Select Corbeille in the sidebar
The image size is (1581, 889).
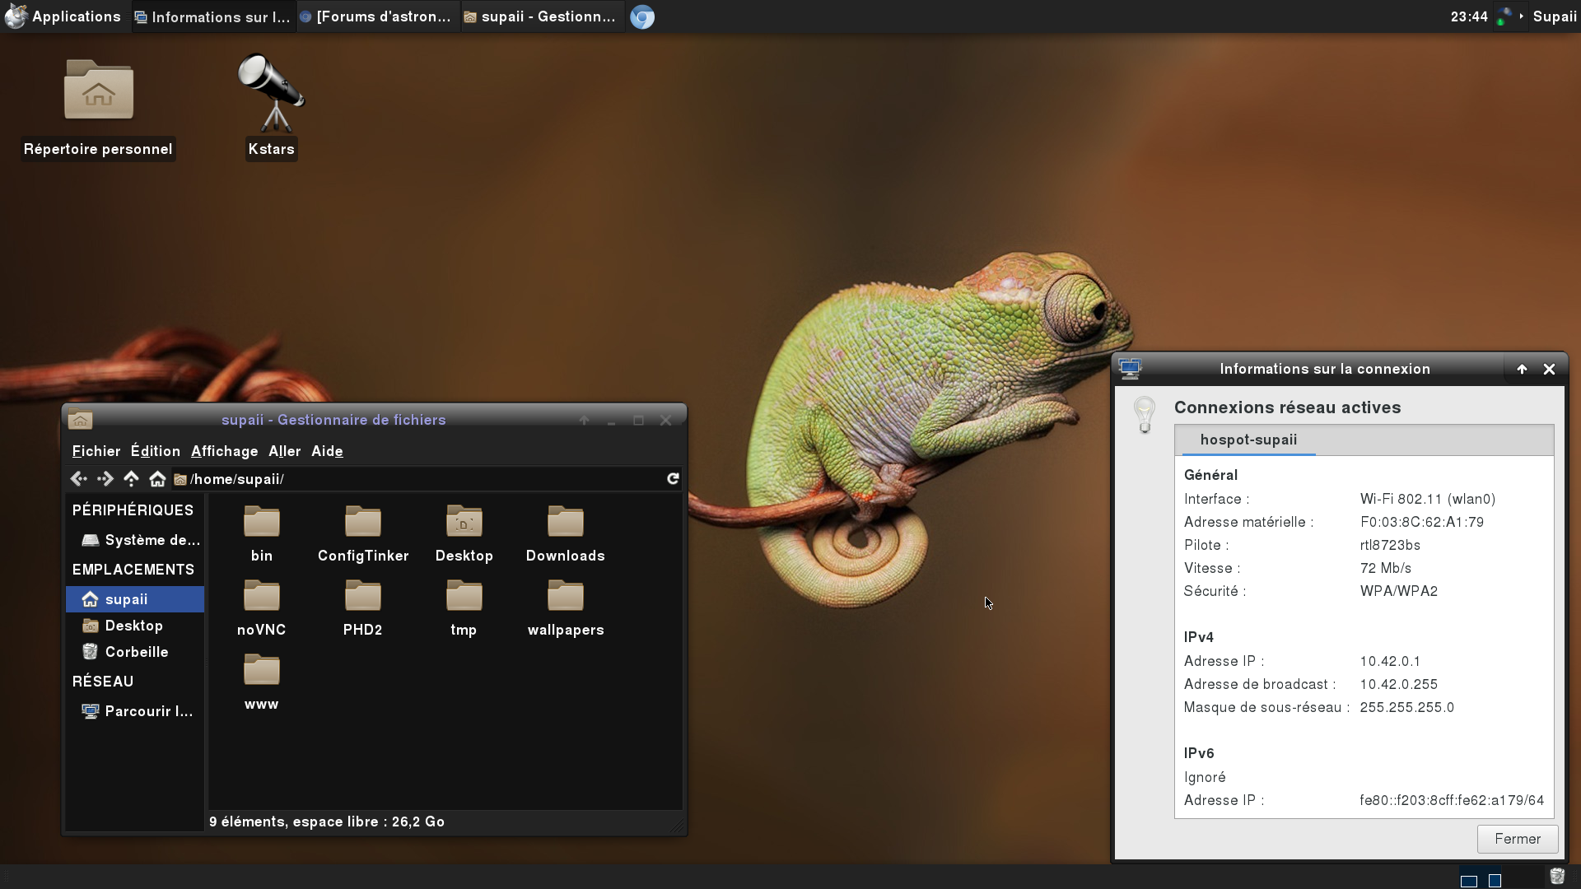136,652
